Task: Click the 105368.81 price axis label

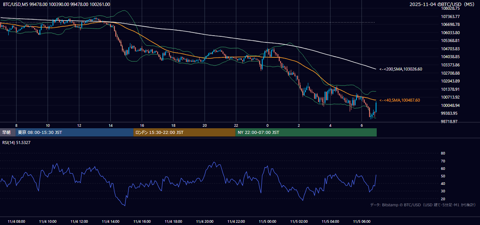Action: click(x=450, y=40)
